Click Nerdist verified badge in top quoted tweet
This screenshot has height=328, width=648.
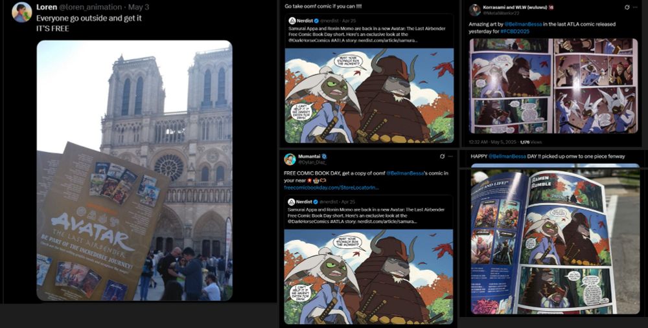click(316, 21)
